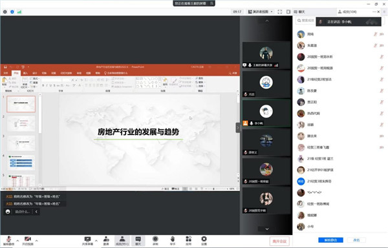The height and width of the screenshot is (248, 388).
Task: Start recording with the Record icon
Action: pos(155,241)
